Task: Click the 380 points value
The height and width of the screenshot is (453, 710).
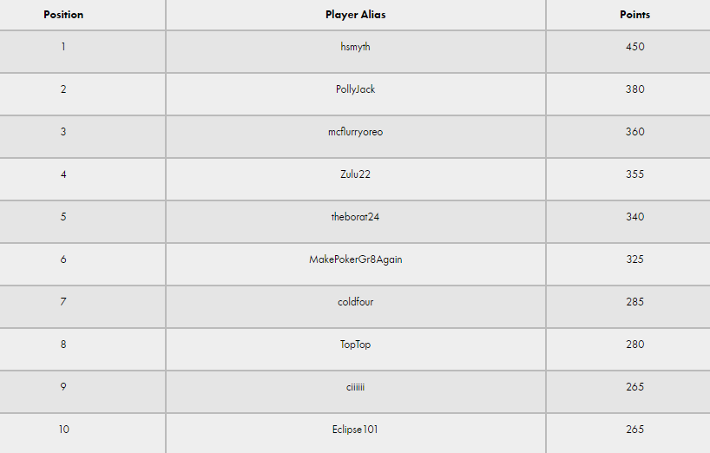Action: 634,89
